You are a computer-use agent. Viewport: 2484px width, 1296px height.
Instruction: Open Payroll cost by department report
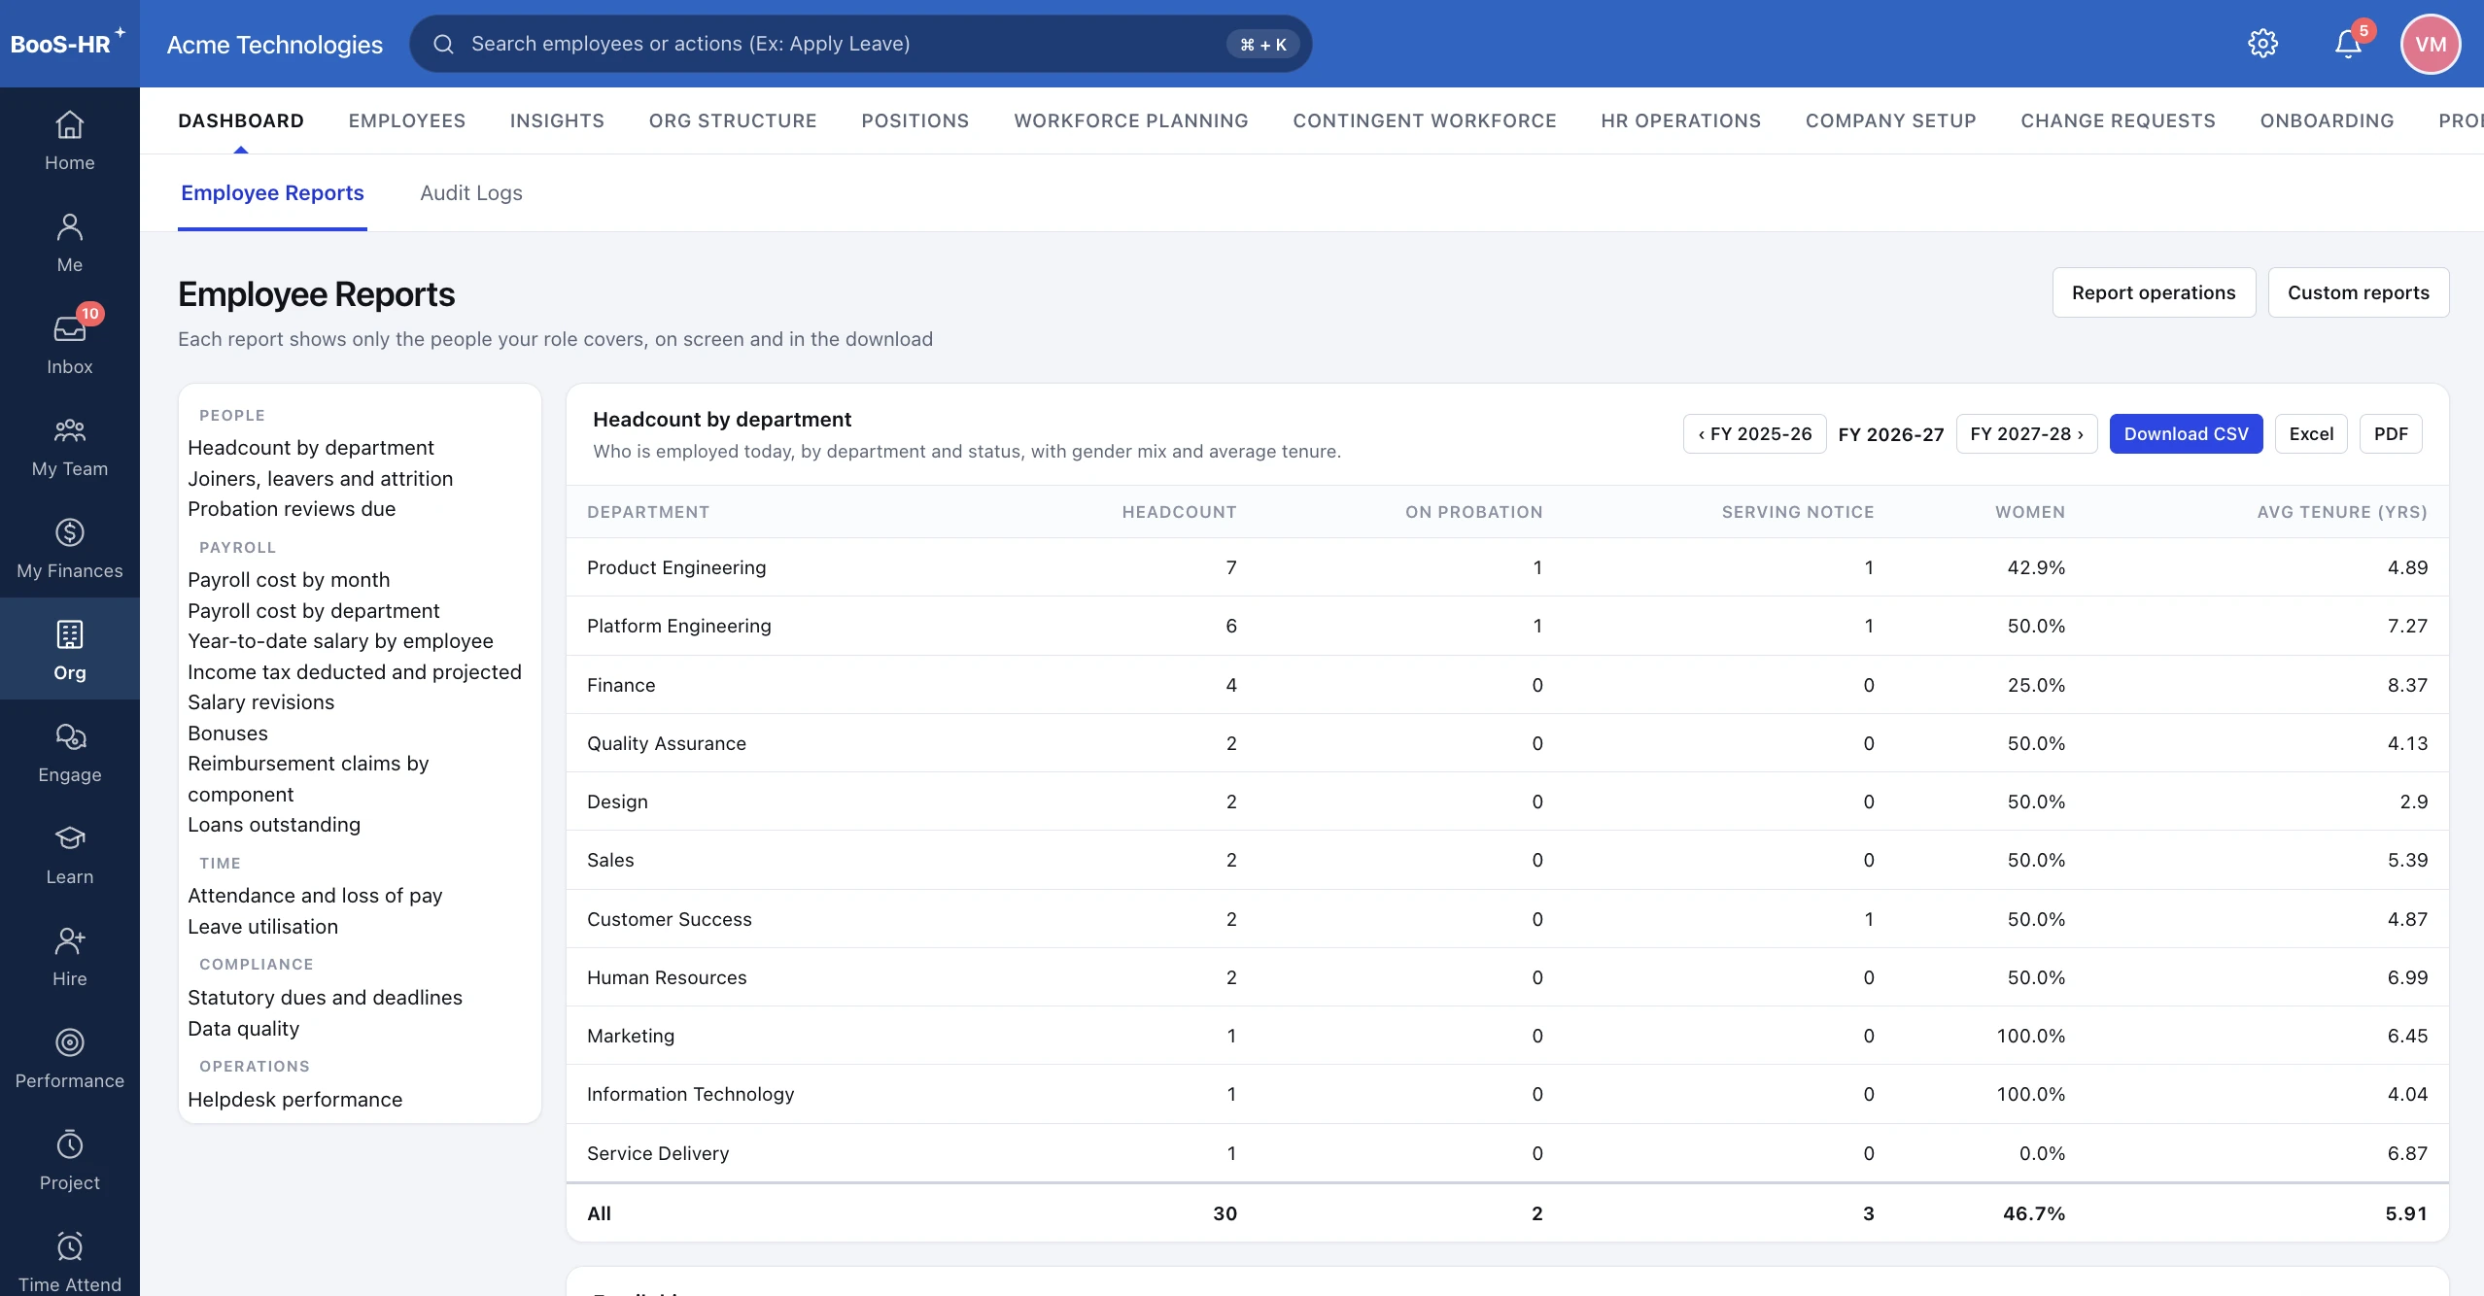[314, 611]
